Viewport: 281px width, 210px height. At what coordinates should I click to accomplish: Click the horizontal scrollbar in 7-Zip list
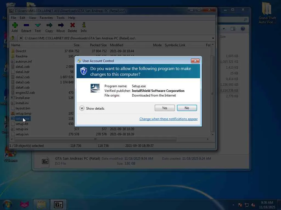click(x=95, y=139)
